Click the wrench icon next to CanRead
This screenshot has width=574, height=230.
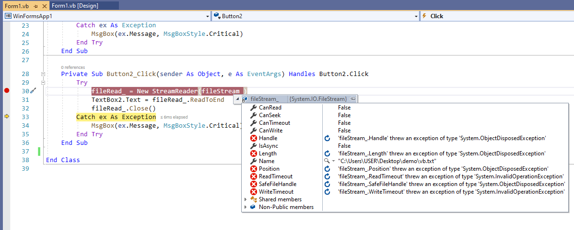[x=253, y=108]
